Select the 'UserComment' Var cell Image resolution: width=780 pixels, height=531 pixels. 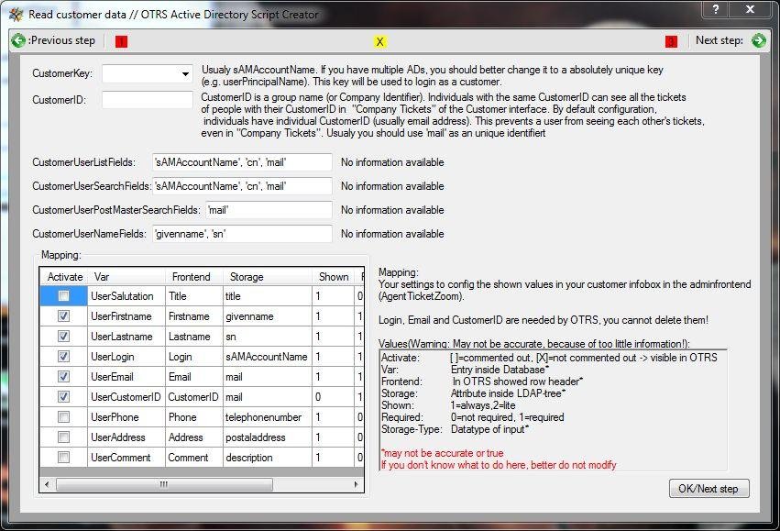tap(126, 458)
